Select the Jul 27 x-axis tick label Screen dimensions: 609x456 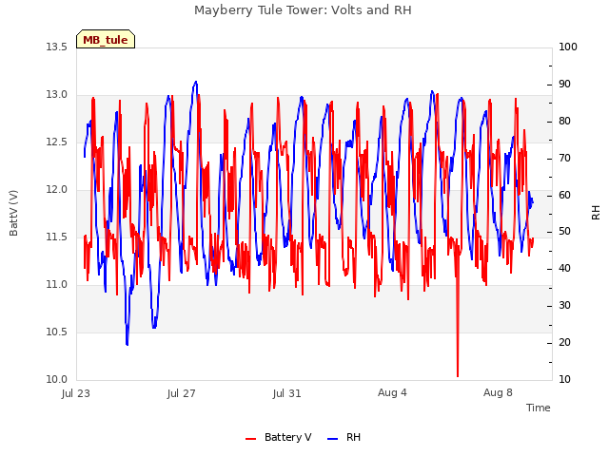click(182, 393)
